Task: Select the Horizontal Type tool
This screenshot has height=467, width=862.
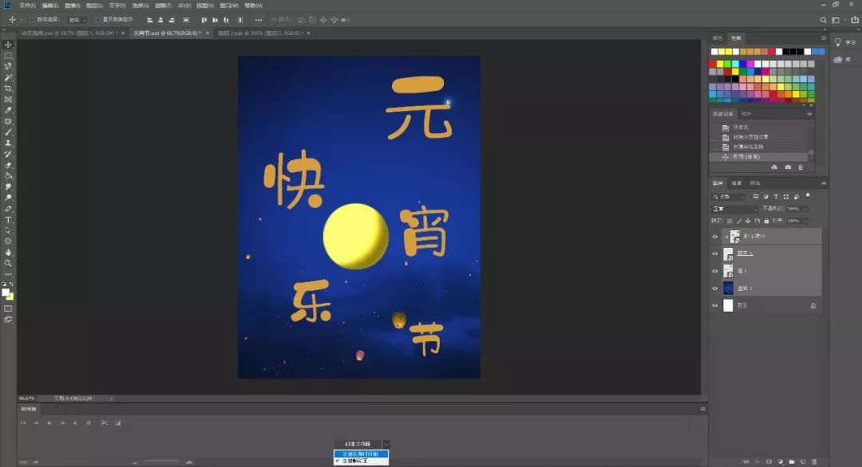Action: tap(9, 219)
